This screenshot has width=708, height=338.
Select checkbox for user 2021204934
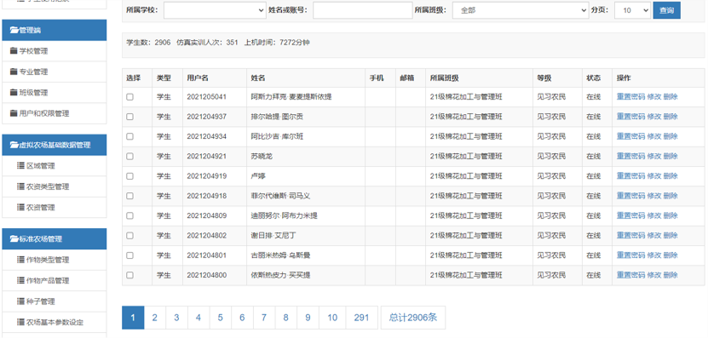click(130, 137)
